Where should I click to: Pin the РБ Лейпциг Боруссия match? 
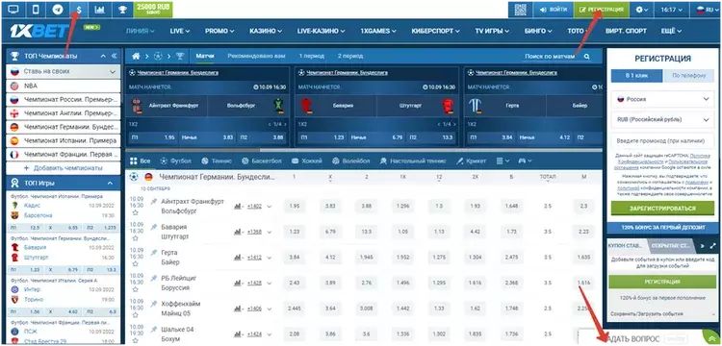(154, 278)
